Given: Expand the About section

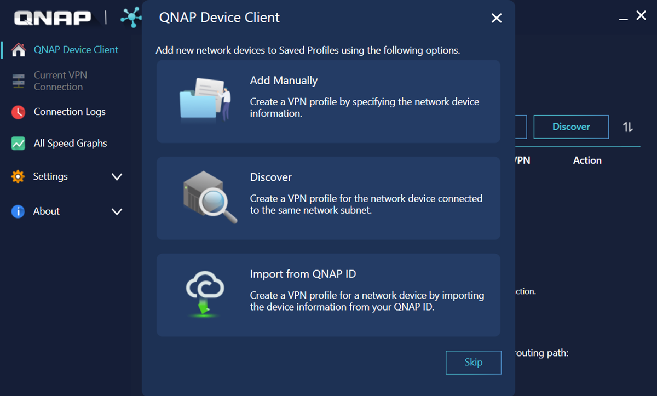Looking at the screenshot, I should [117, 211].
